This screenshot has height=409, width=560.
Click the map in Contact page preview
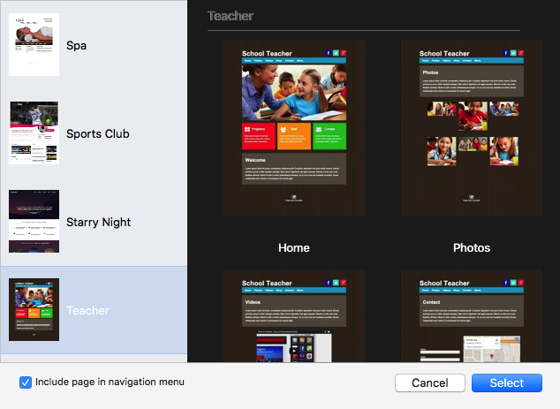pyautogui.click(x=492, y=349)
